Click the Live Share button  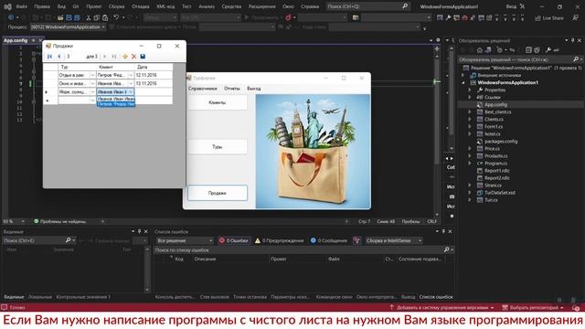coord(549,18)
